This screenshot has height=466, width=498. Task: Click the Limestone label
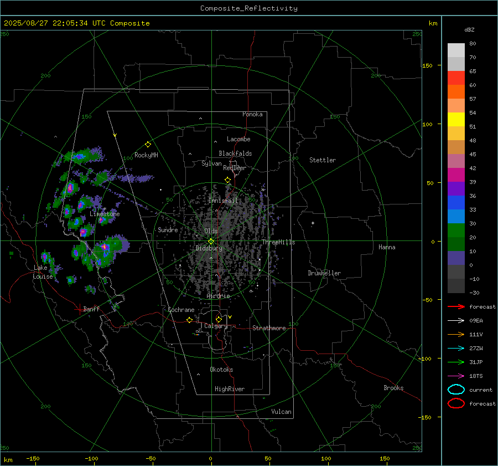(105, 214)
